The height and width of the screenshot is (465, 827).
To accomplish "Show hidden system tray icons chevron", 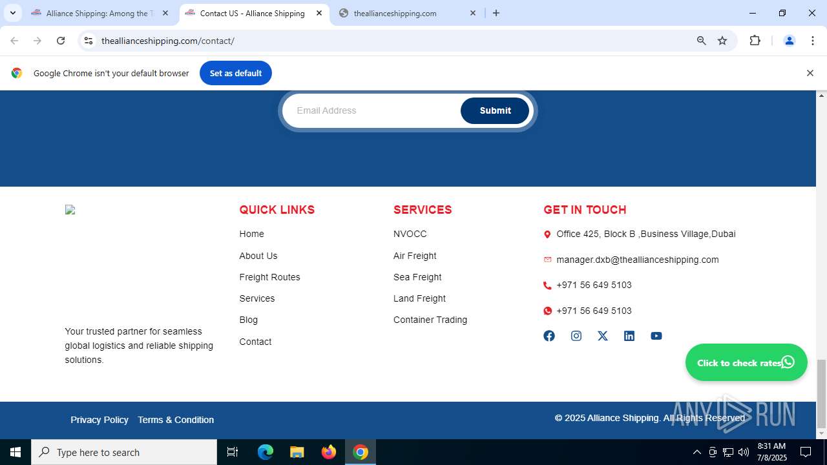I will click(696, 452).
